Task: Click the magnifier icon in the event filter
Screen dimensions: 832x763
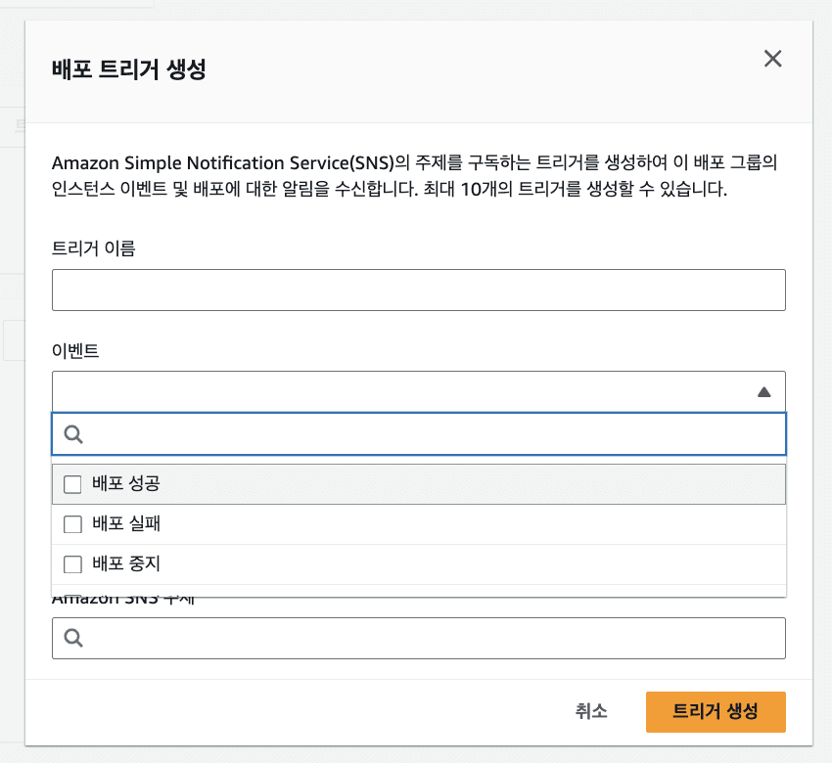Action: pyautogui.click(x=73, y=434)
